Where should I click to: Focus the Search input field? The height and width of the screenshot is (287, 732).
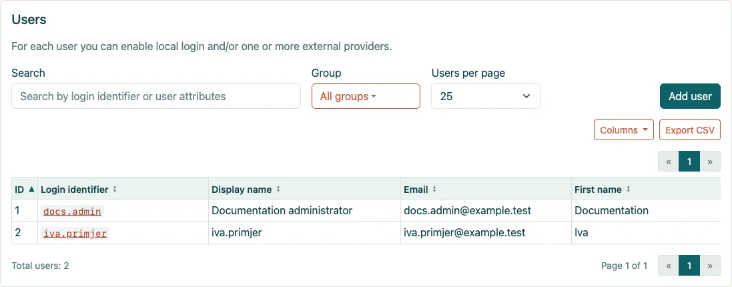click(x=156, y=96)
